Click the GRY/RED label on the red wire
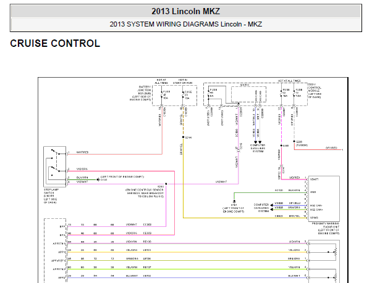Screen dimensions: 372x283 (331, 148)
